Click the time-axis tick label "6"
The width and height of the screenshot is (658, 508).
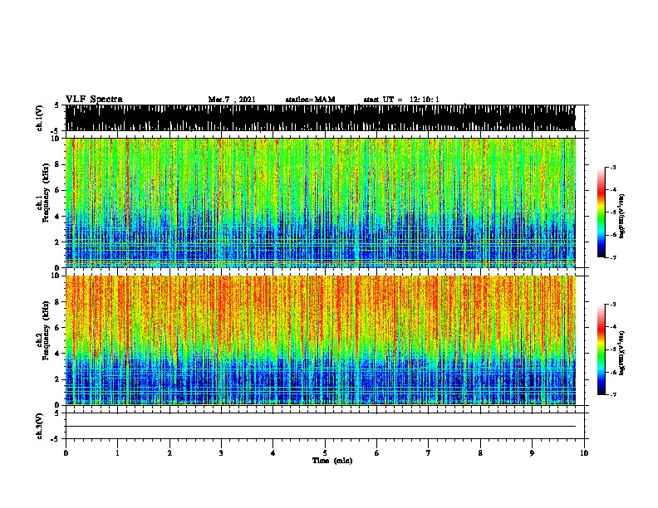click(x=377, y=453)
